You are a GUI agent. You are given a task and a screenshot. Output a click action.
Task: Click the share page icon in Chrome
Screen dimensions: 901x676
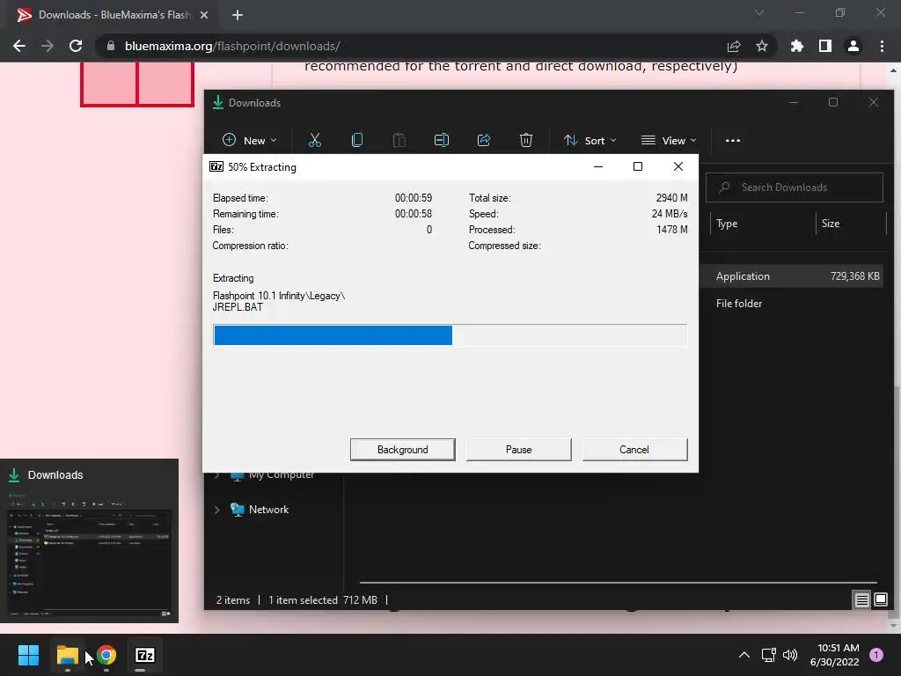tap(734, 46)
